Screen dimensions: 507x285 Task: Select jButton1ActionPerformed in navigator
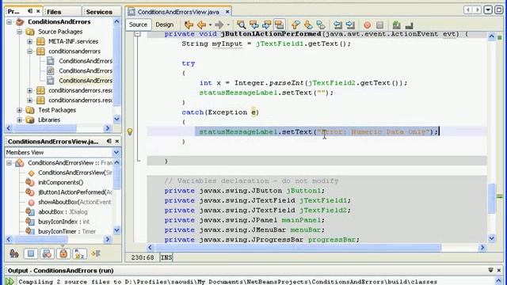(75, 192)
